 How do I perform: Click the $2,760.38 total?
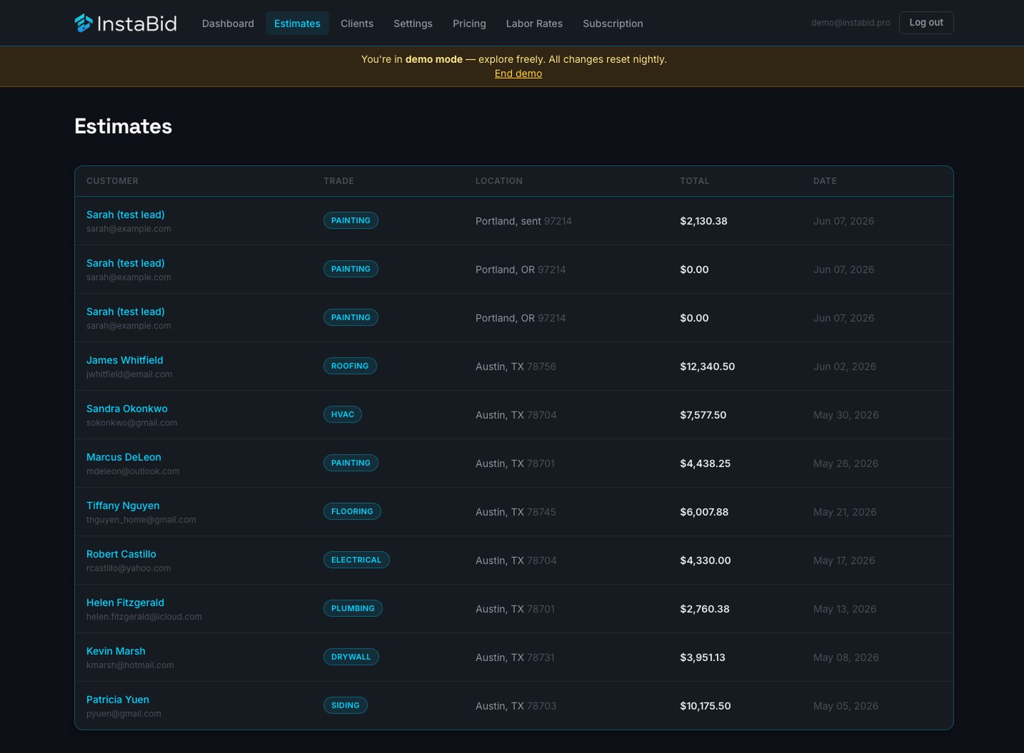(x=704, y=609)
